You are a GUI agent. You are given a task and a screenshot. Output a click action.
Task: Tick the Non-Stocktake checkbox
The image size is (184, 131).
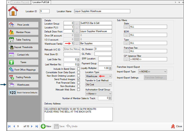tap(79, 86)
